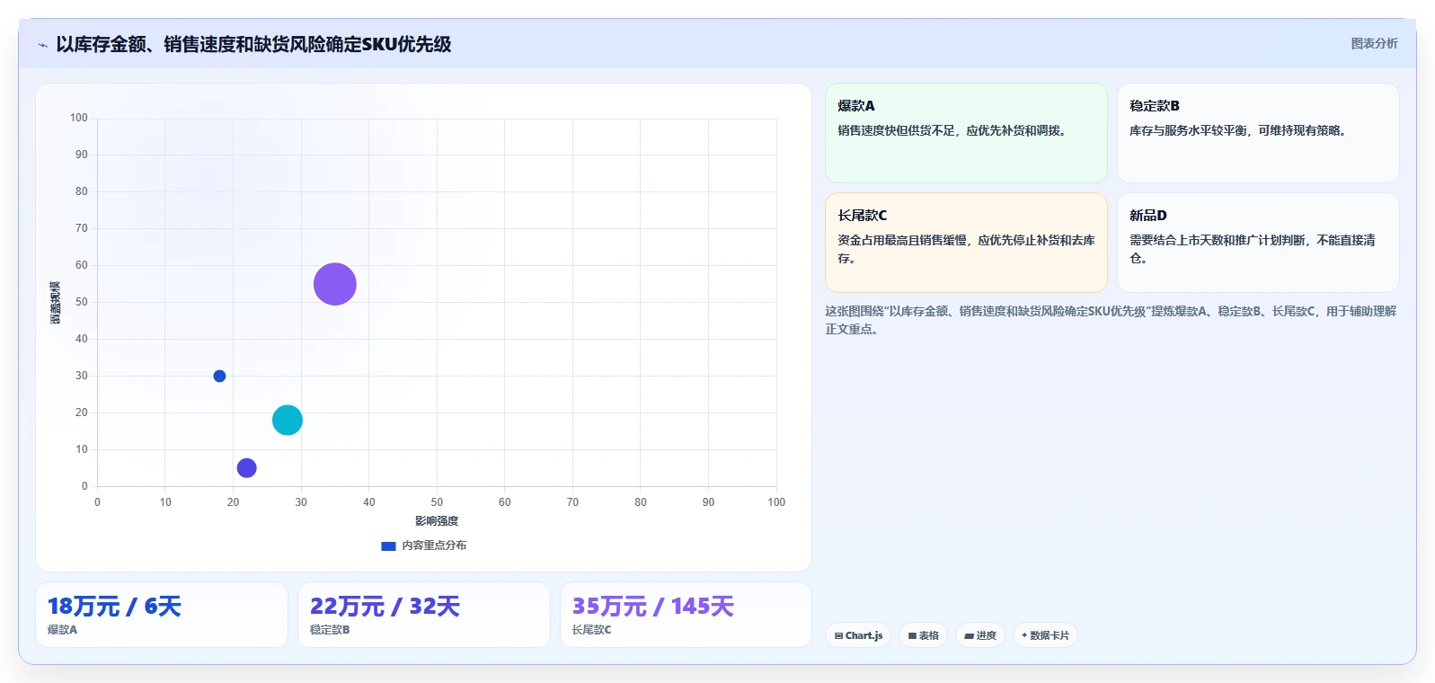Viewport: 1435px width, 683px height.
Task: Click the 影响强度 x-axis title
Action: (x=437, y=521)
